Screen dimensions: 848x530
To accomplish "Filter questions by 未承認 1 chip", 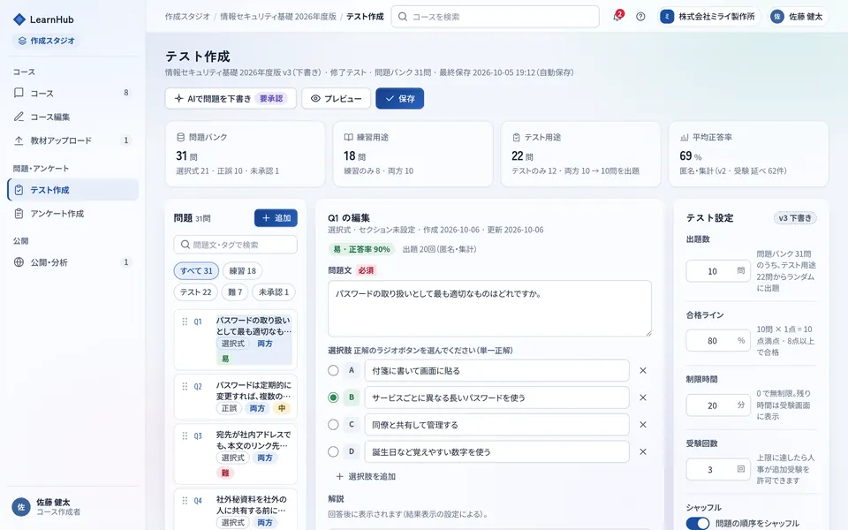I will 274,292.
